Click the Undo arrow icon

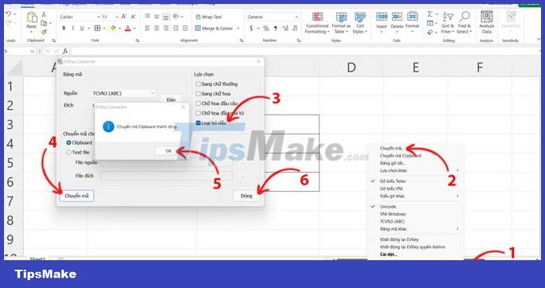pyautogui.click(x=8, y=14)
